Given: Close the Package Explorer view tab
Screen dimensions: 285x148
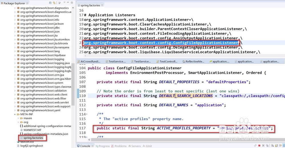Looking at the screenshot, I should pyautogui.click(x=27, y=3).
